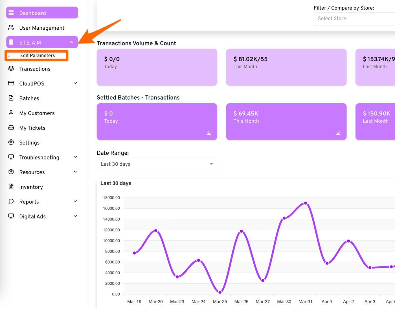The image size is (395, 309).
Task: Open the Edit Parameters link
Action: point(38,56)
